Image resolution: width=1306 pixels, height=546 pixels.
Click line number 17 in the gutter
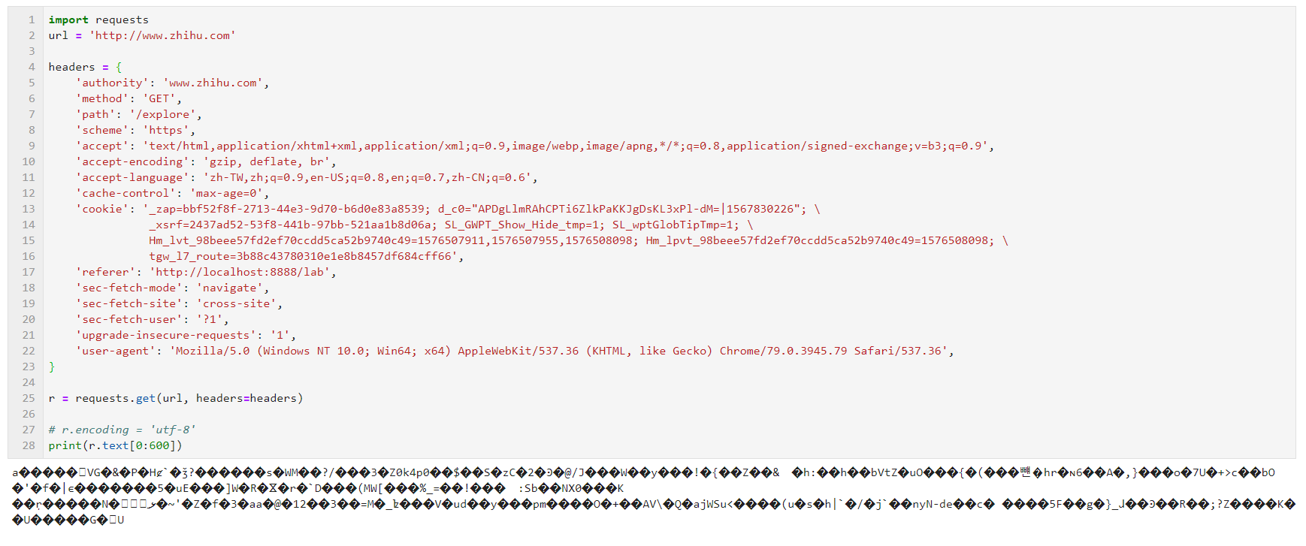[29, 272]
